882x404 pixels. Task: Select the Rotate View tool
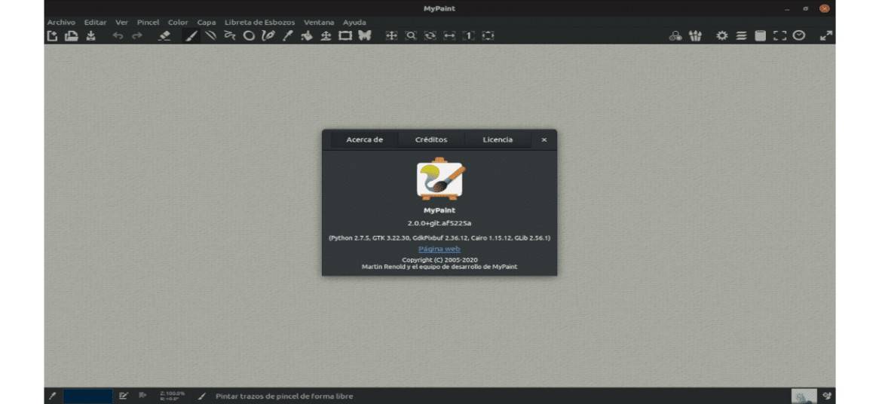coord(430,36)
